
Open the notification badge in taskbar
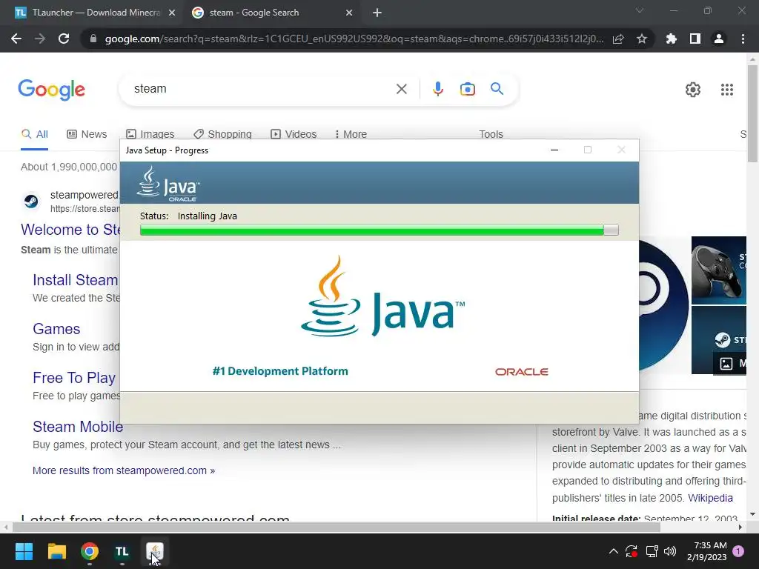click(738, 551)
